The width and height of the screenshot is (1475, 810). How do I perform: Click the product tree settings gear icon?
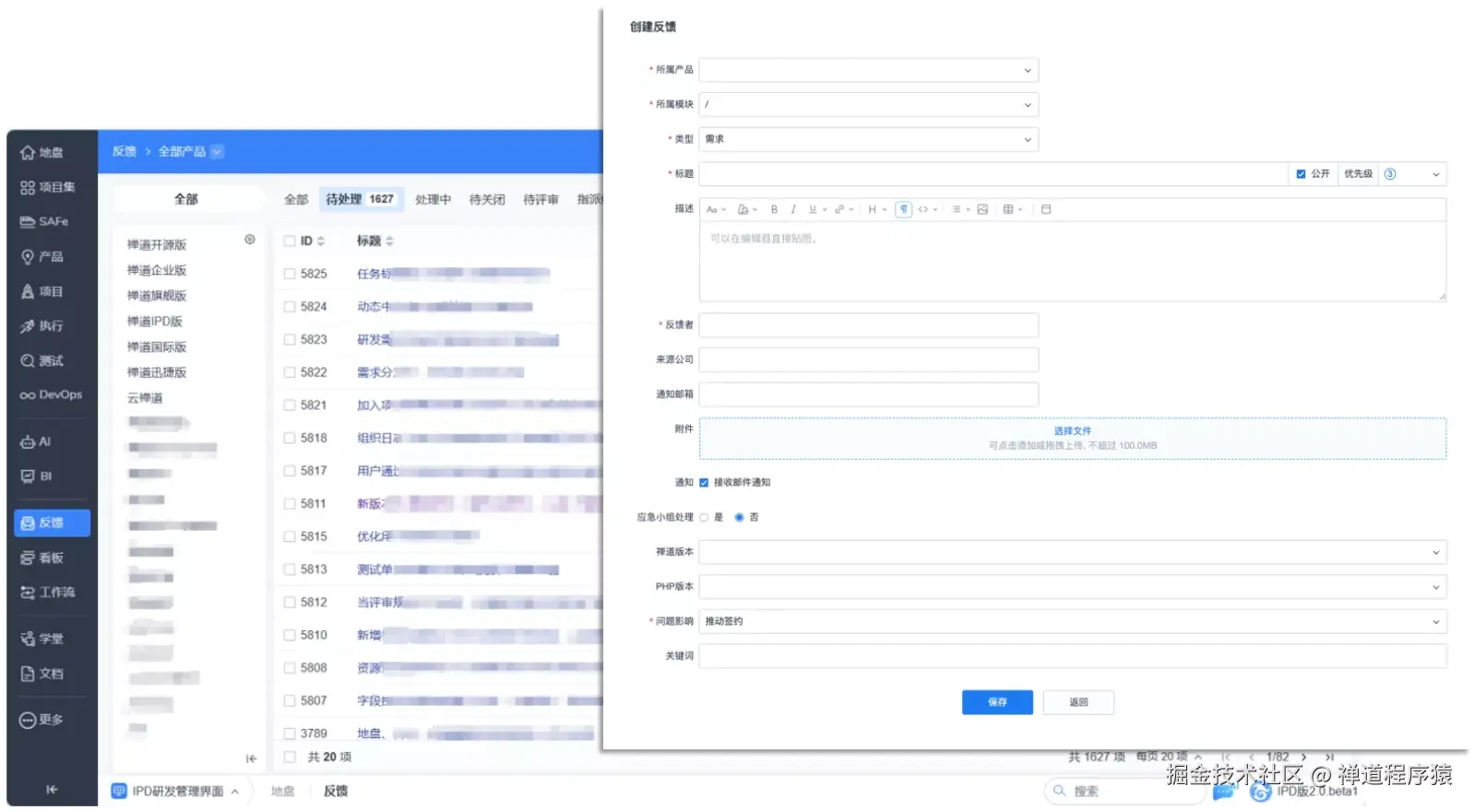point(250,240)
